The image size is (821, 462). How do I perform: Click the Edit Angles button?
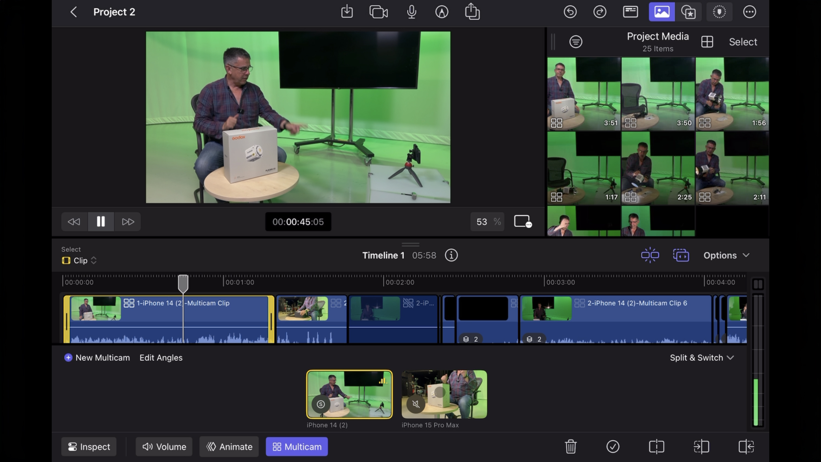point(161,358)
